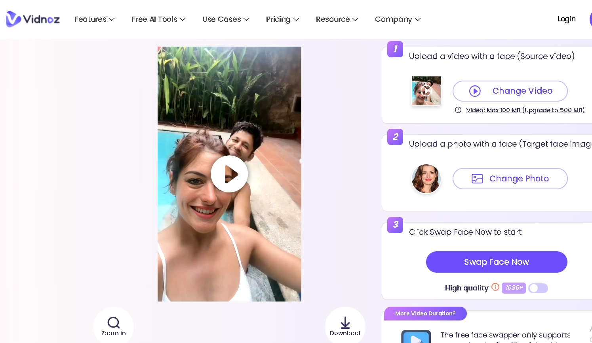Play the face swap video preview
Viewport: 592px width, 343px height.
[x=229, y=174]
